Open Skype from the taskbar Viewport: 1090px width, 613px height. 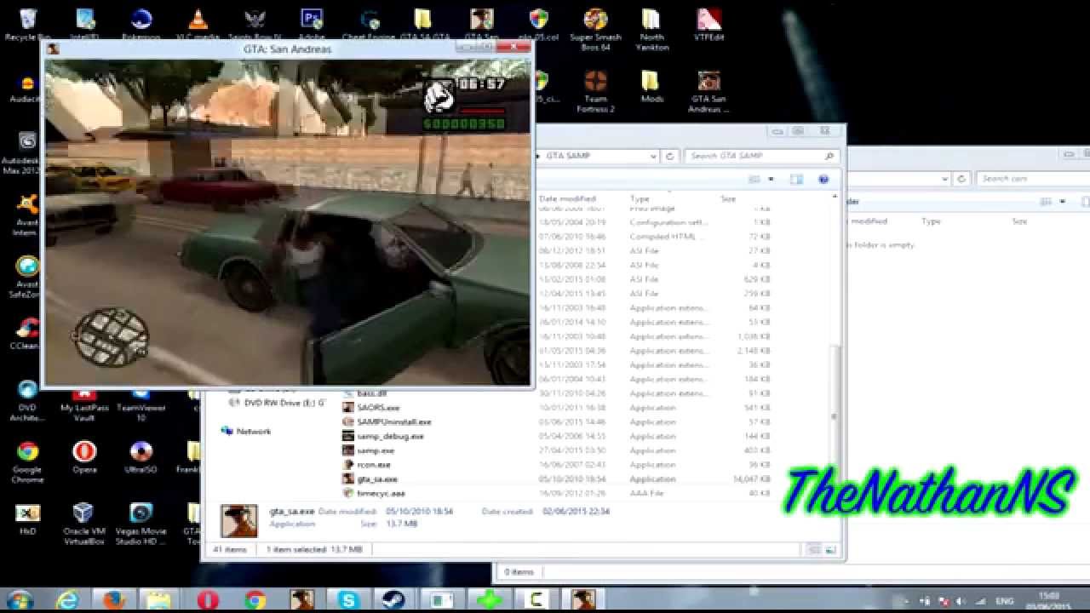[x=348, y=599]
